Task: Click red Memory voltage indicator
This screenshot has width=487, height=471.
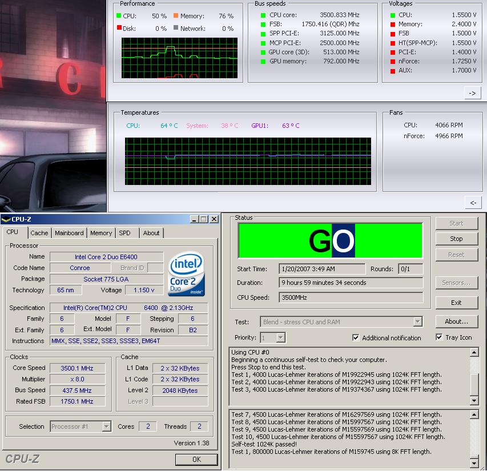Action: click(393, 24)
